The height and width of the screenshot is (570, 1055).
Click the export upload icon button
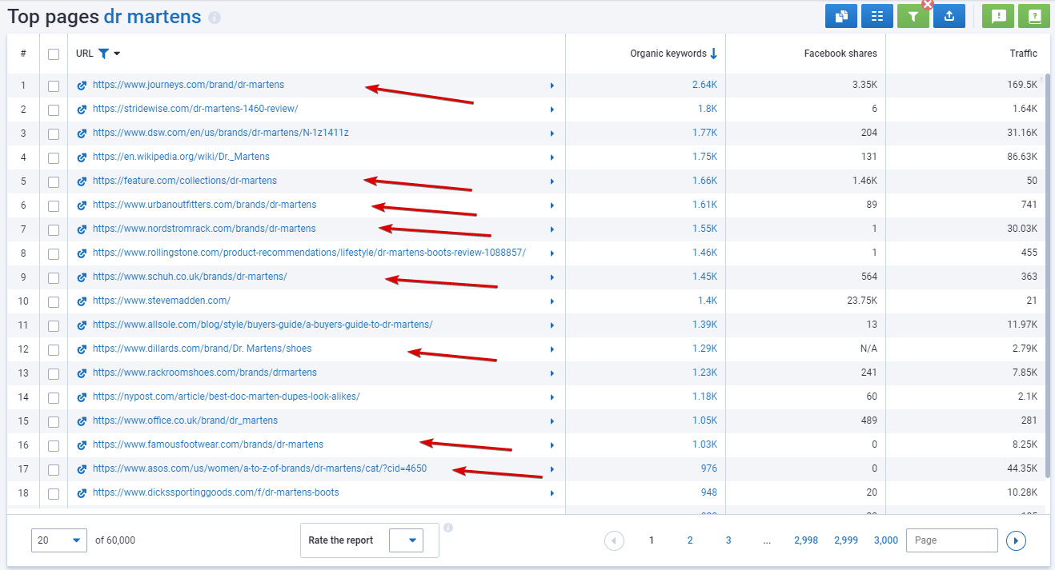coord(949,16)
